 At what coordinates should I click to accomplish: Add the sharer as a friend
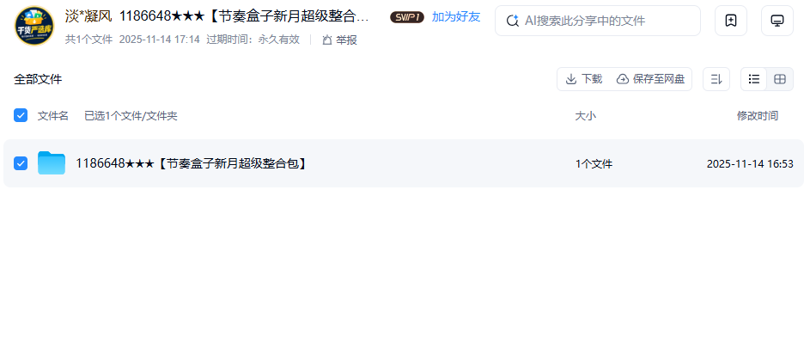456,17
